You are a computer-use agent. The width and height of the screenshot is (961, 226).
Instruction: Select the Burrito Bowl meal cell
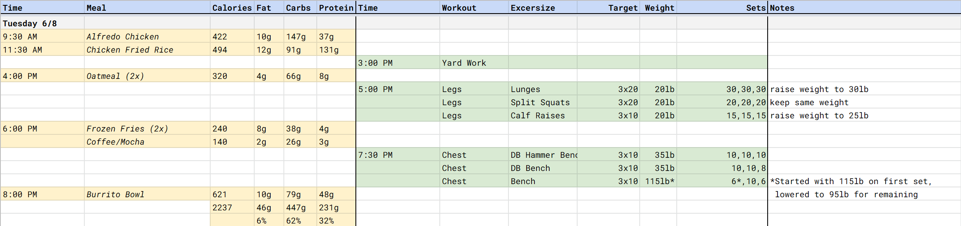(115, 194)
